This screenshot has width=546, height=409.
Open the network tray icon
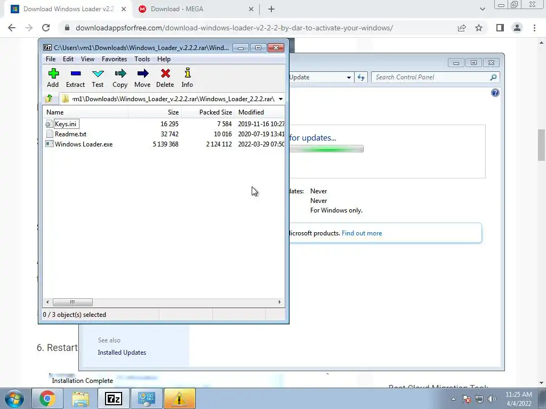479,399
